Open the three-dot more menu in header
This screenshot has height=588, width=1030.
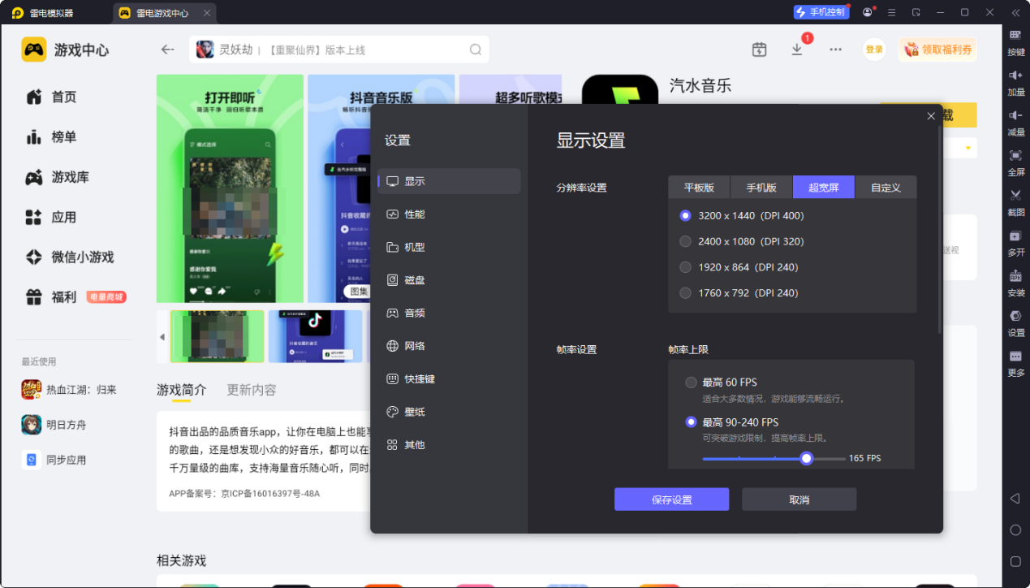[x=835, y=50]
